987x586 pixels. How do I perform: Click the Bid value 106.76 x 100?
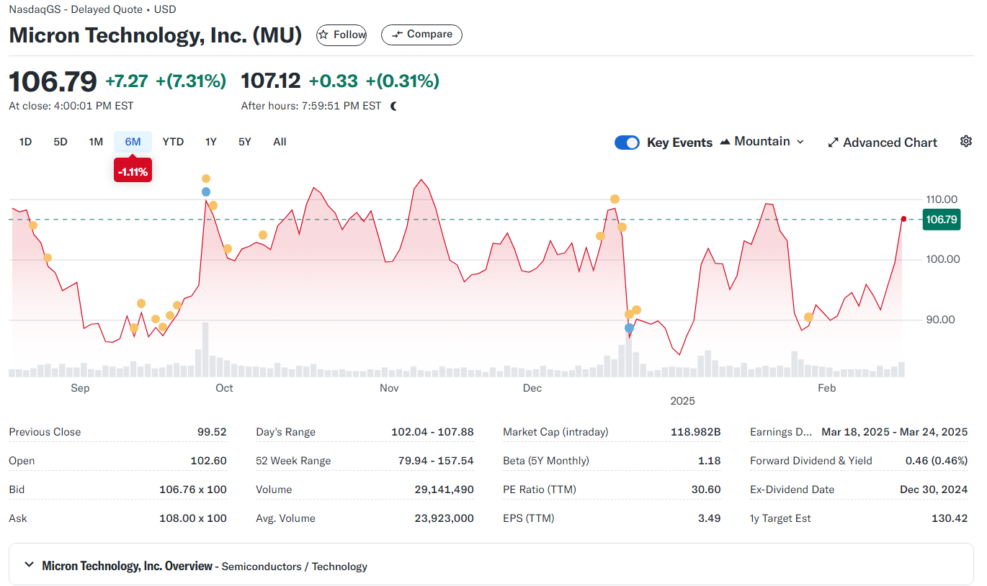(193, 490)
